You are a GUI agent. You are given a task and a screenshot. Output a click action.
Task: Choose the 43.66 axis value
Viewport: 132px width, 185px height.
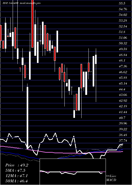click(123, 95)
